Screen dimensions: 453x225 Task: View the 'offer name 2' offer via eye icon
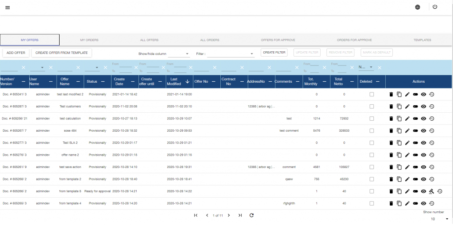[x=423, y=155]
